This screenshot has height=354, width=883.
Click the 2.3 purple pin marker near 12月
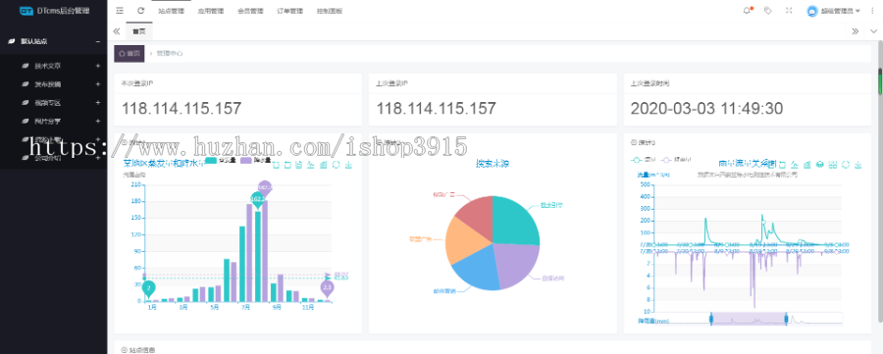coord(327,288)
